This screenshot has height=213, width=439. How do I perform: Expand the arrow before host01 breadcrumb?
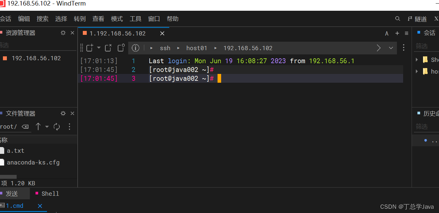coord(178,48)
